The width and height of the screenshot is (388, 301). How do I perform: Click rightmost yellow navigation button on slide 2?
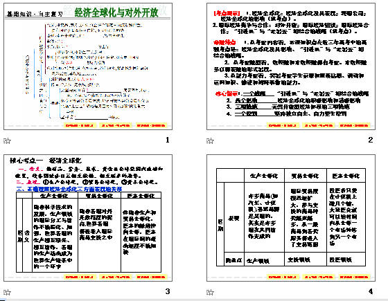pos(354,125)
